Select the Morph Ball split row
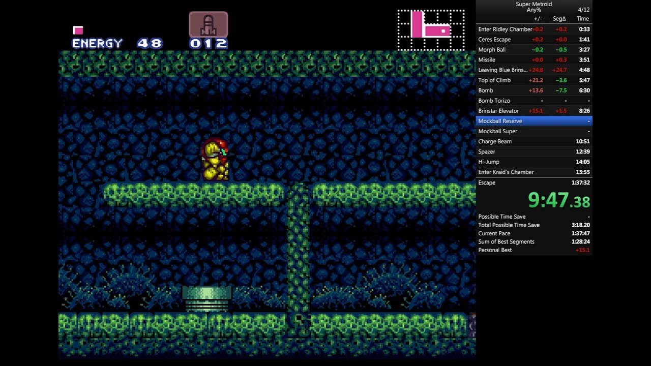 (534, 50)
